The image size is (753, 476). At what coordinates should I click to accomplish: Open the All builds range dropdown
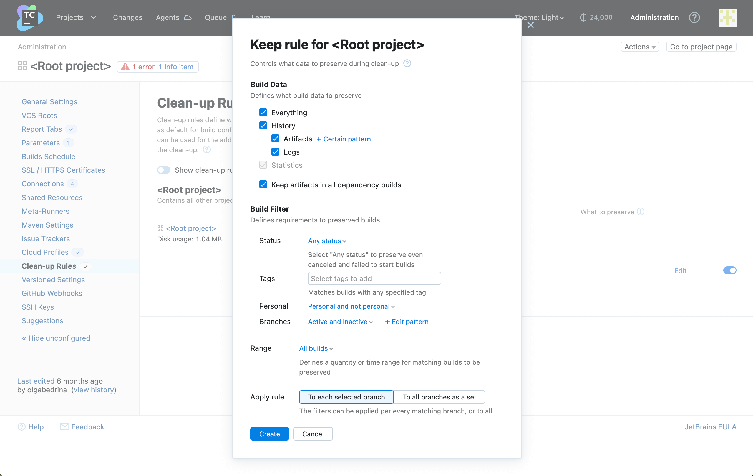(316, 348)
